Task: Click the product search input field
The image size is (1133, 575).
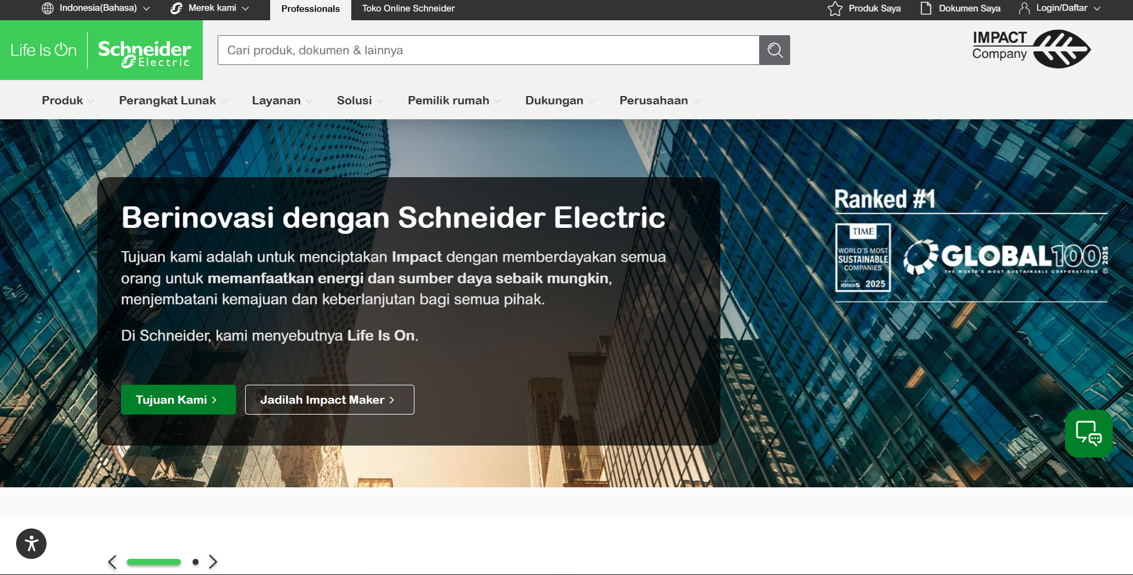Action: (488, 50)
